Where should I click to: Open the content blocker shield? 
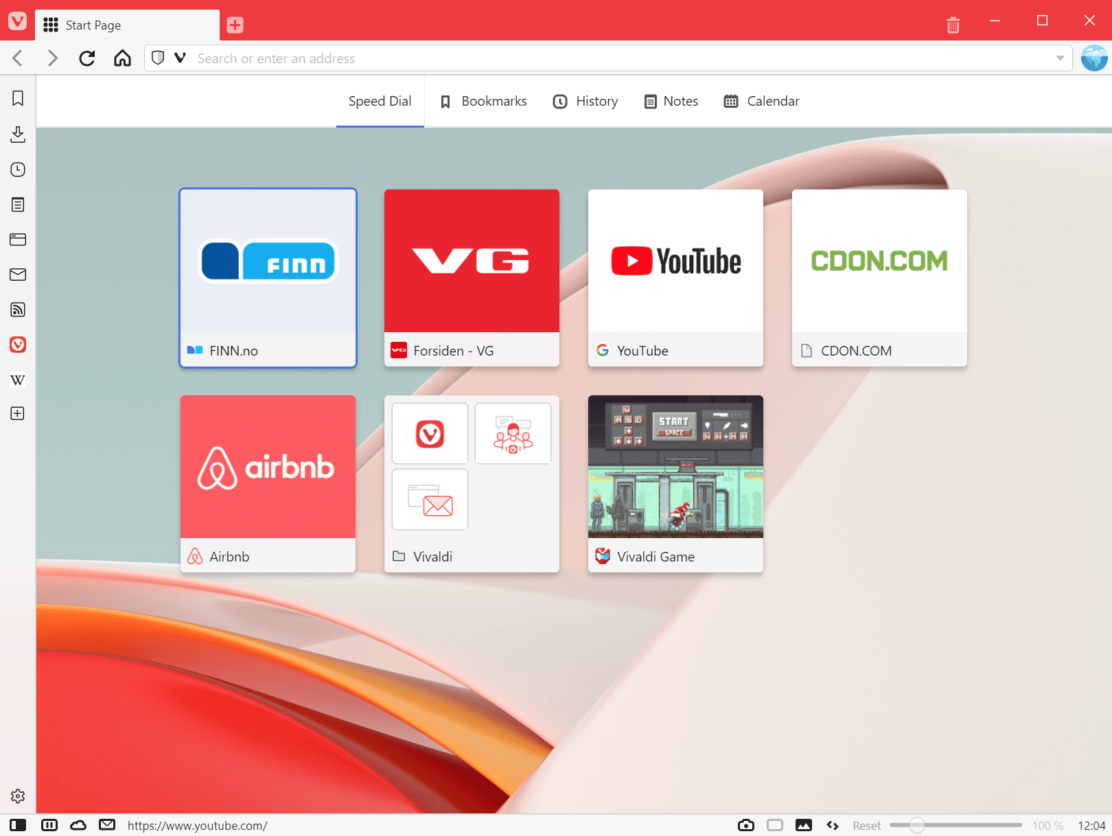[158, 58]
